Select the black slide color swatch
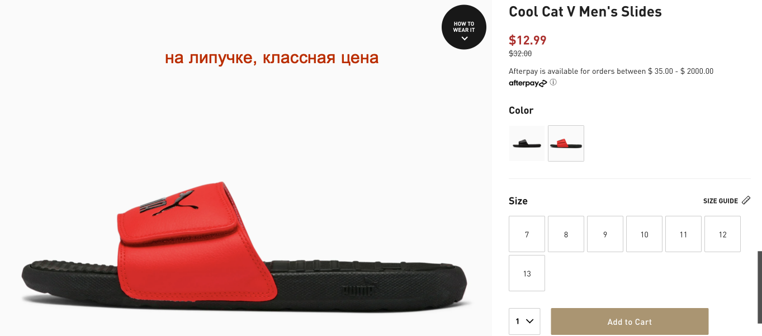 click(527, 144)
